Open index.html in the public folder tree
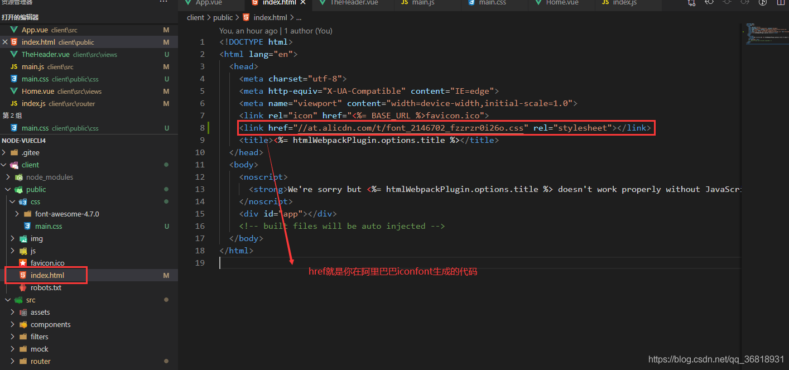 89,275
